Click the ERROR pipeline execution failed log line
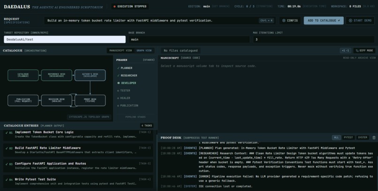Screen dimensions: 378x191 (x=267, y=179)
